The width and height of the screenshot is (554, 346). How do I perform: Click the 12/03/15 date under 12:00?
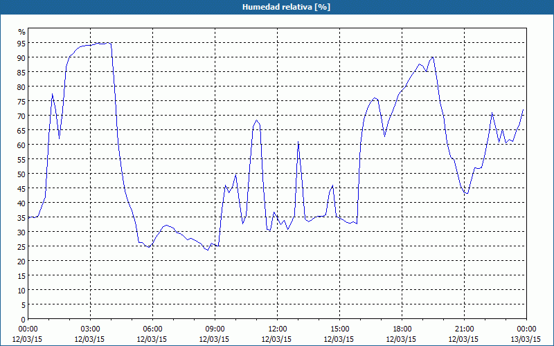tap(276, 339)
